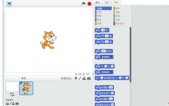
Task: Choose a new sprite from the library icon
Action: (x=76, y=78)
